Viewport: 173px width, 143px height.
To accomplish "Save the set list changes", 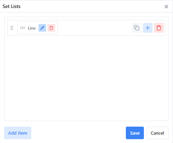I will coord(135,133).
